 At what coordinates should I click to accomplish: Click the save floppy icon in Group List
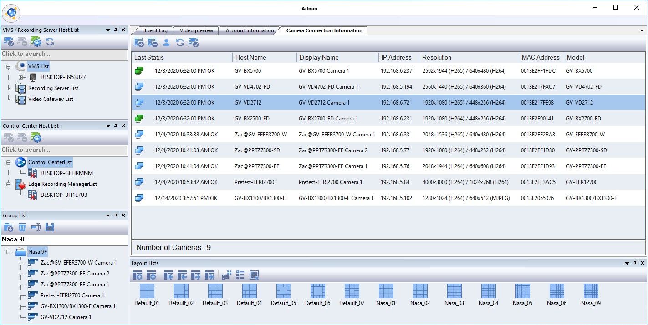click(x=50, y=227)
